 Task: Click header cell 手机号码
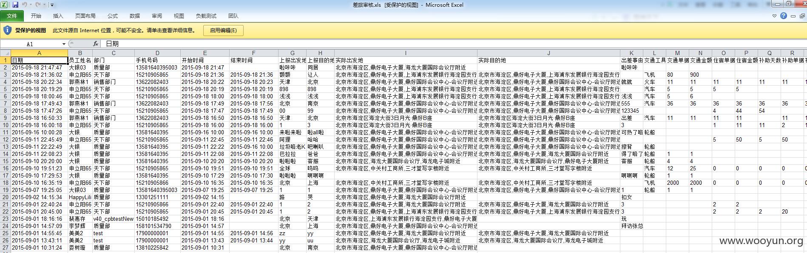(157, 60)
